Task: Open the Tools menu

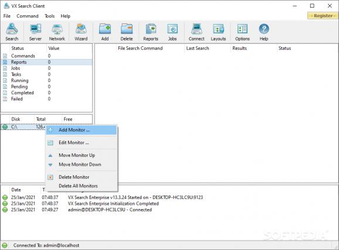Action: tap(49, 16)
